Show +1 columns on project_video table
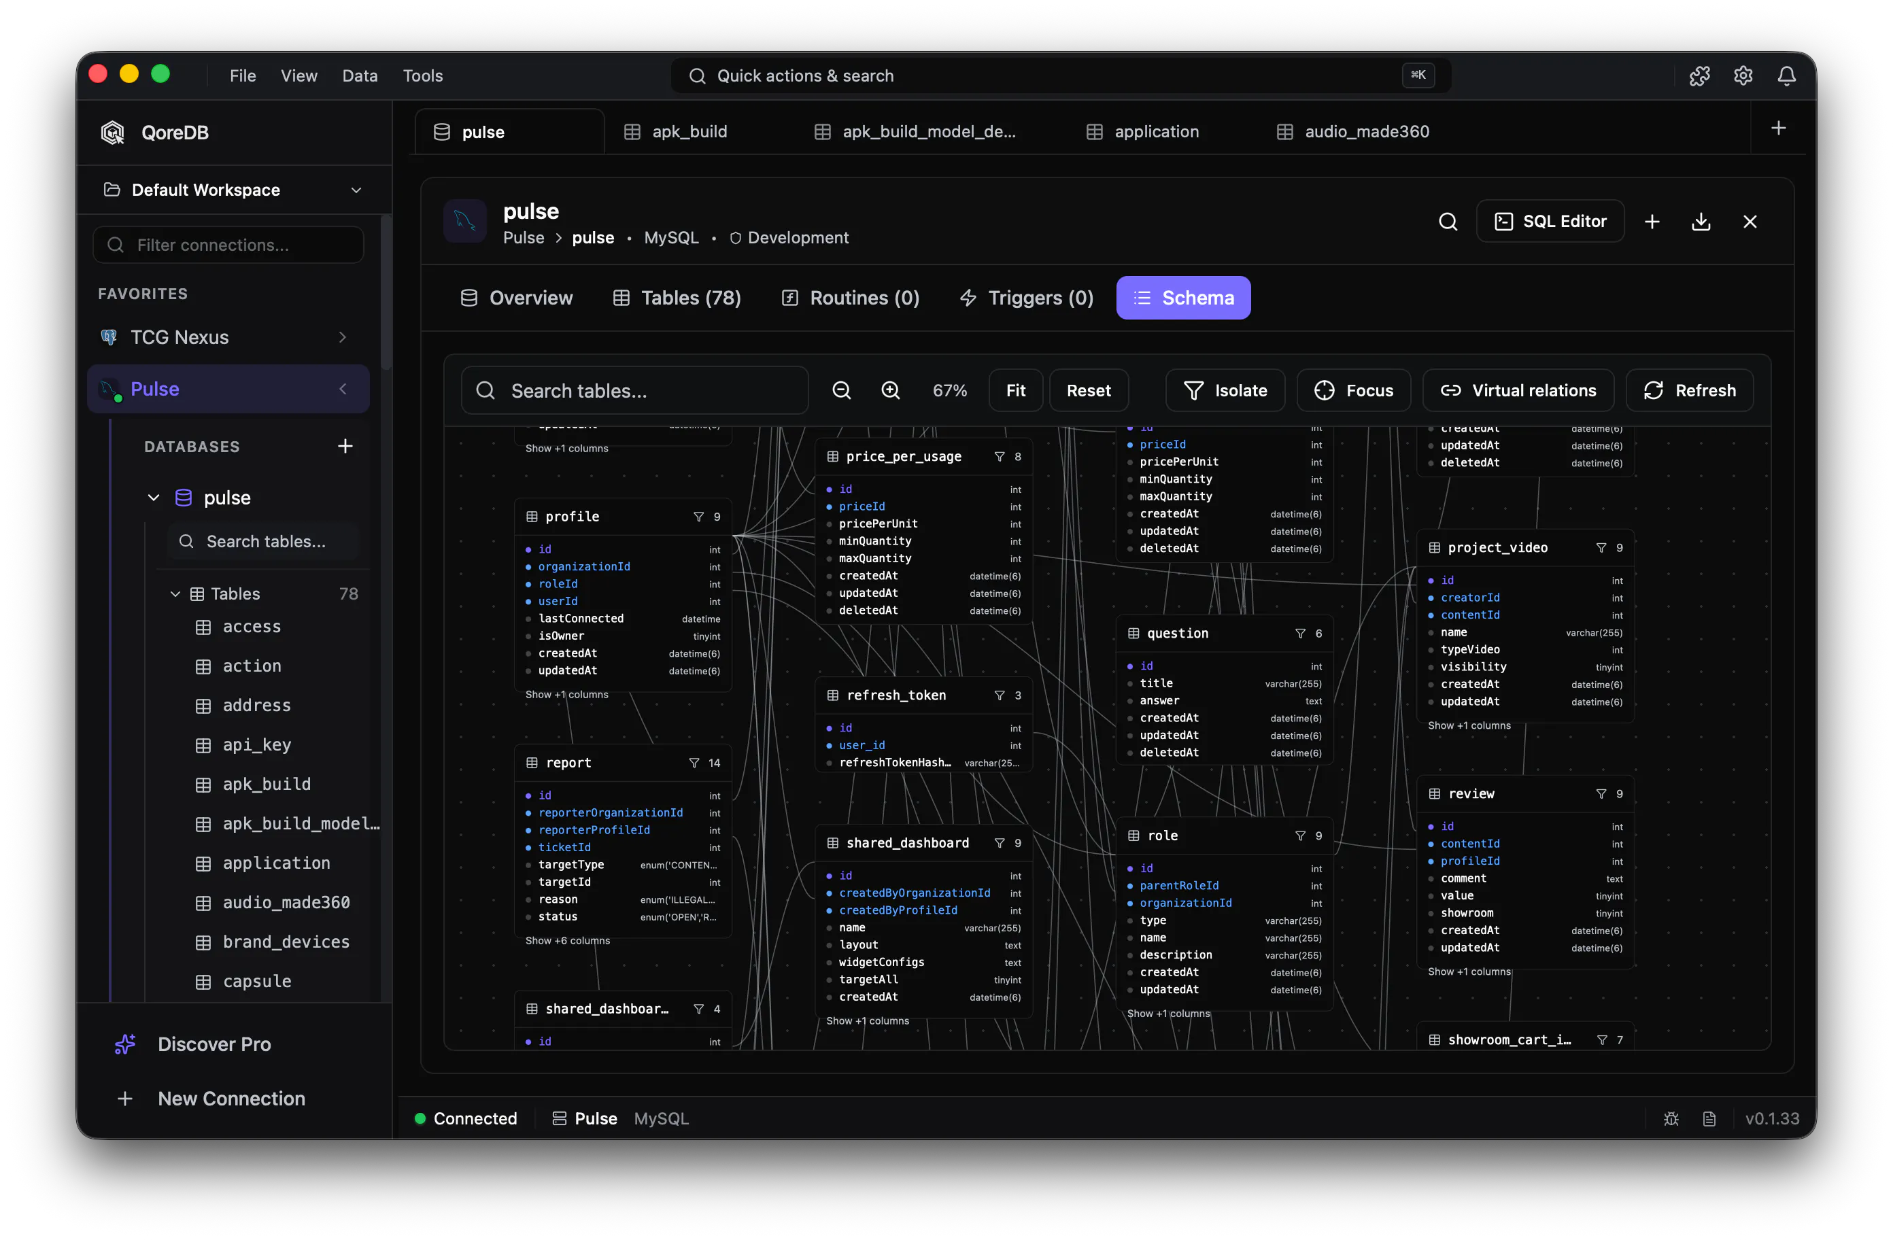 click(x=1468, y=725)
